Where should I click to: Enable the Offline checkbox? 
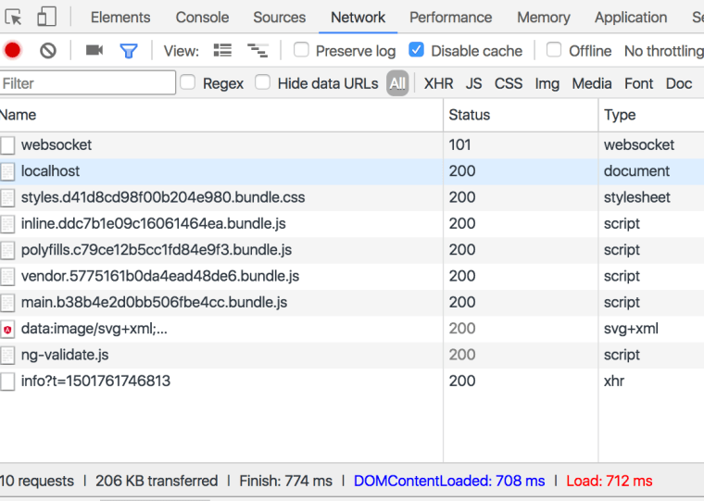pos(554,50)
